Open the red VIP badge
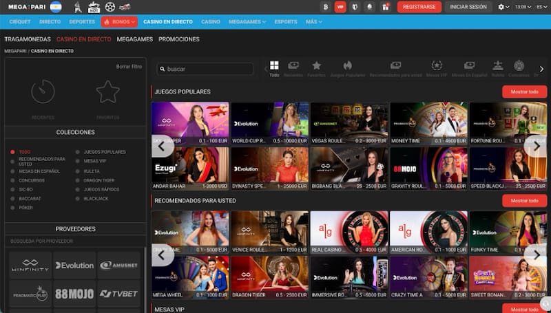 (340, 7)
